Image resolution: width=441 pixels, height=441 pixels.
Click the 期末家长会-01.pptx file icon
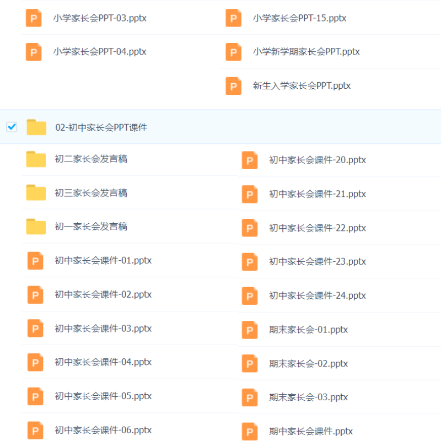pyautogui.click(x=250, y=330)
